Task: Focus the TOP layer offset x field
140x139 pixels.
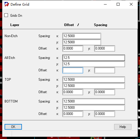Action: (73, 92)
